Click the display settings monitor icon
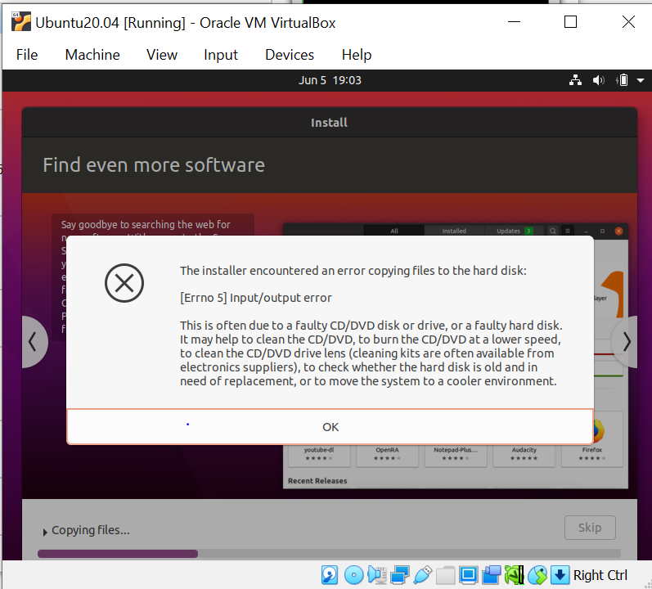 (x=469, y=575)
